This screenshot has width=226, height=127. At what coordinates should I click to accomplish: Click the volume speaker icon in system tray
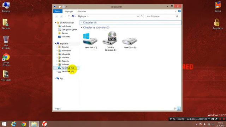tap(204, 124)
